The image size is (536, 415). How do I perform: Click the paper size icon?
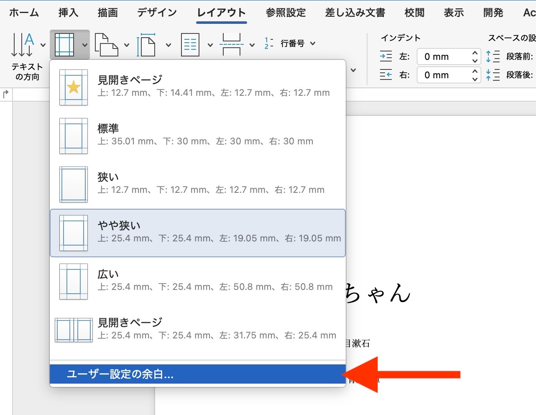point(146,45)
